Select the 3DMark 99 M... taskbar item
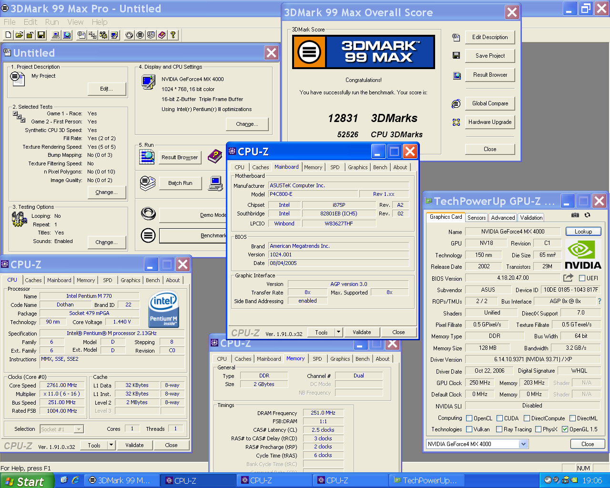Image resolution: width=610 pixels, height=488 pixels. point(121,480)
